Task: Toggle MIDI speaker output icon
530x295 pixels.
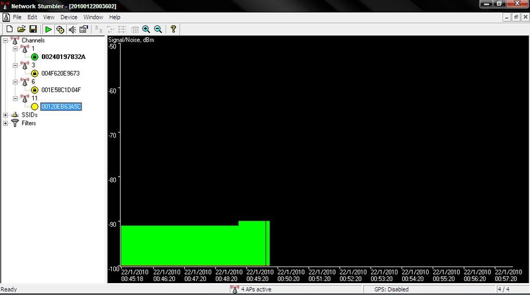Action: [72, 29]
